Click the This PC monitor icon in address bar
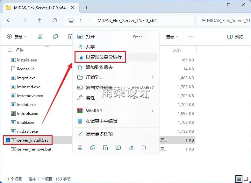Screen dimensions: 251x183 tap(71, 20)
